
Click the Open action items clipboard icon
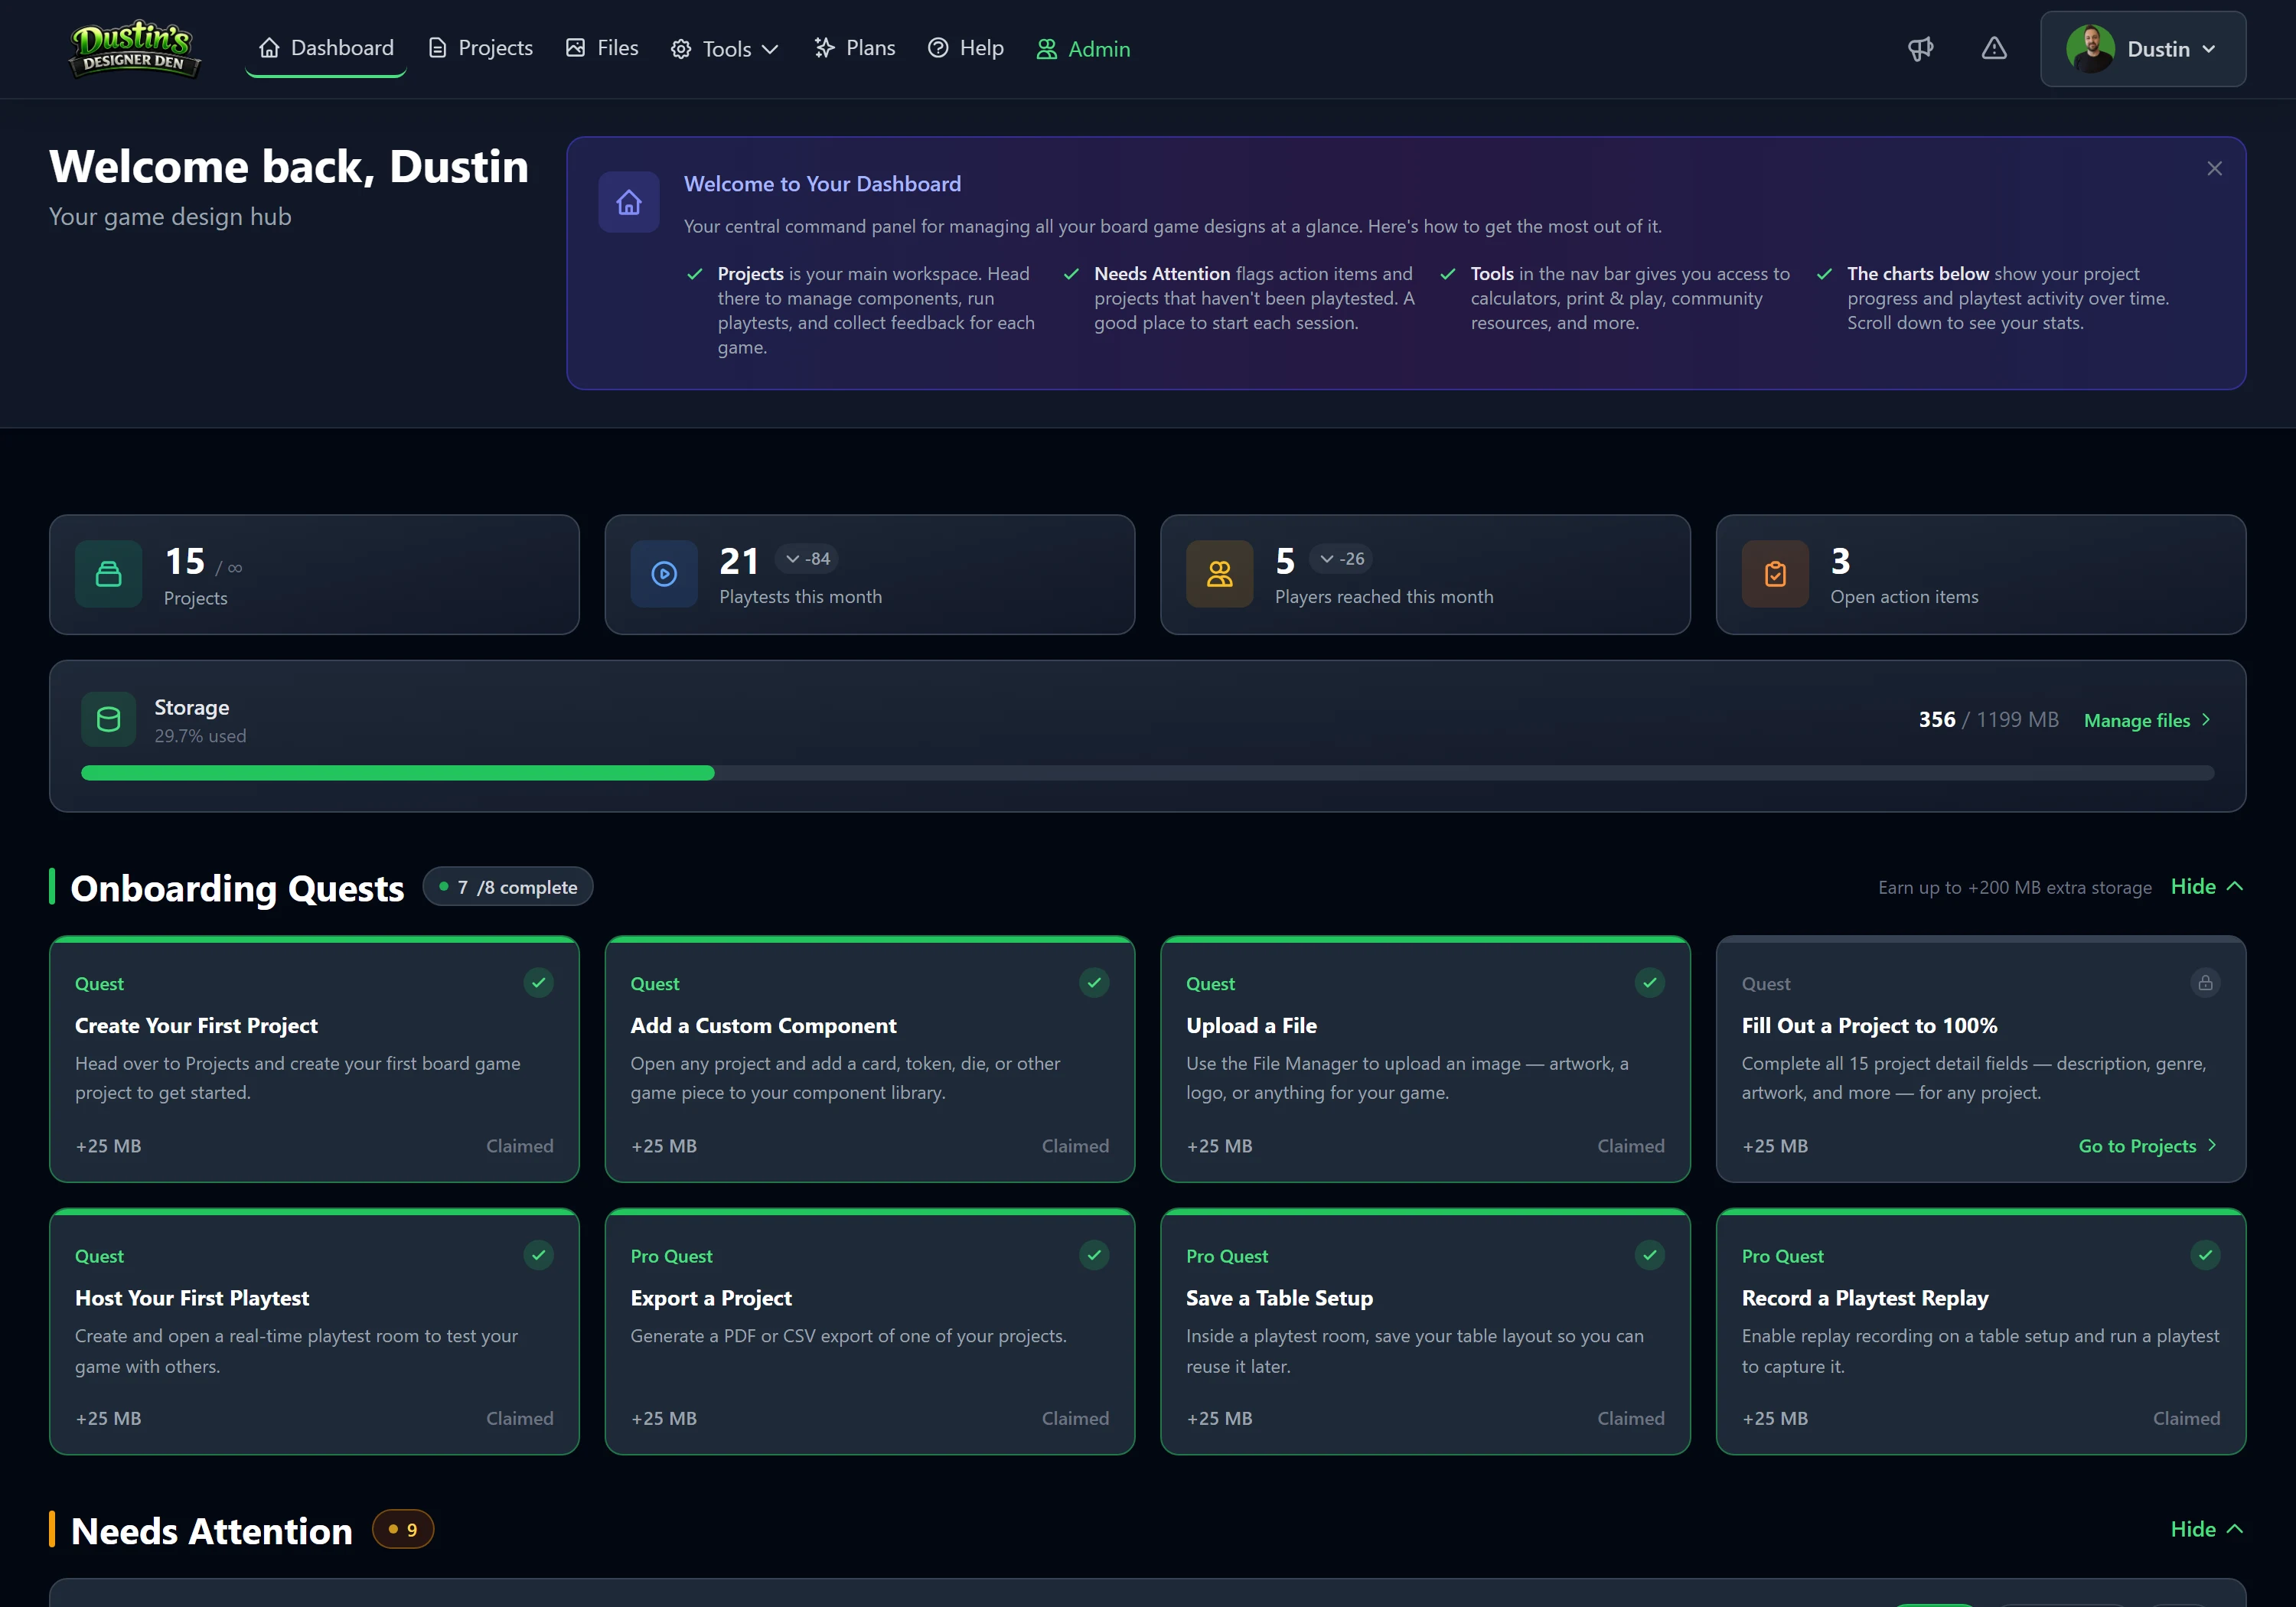click(x=1775, y=574)
